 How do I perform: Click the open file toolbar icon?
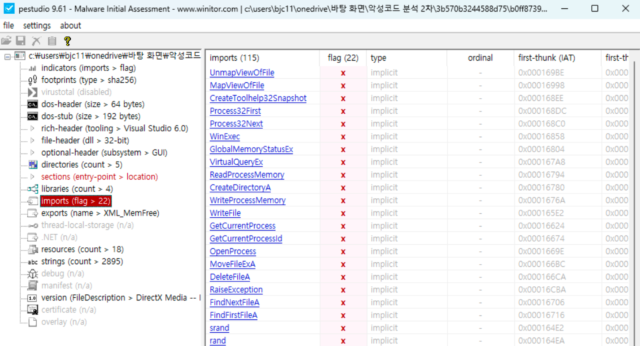tap(6, 41)
